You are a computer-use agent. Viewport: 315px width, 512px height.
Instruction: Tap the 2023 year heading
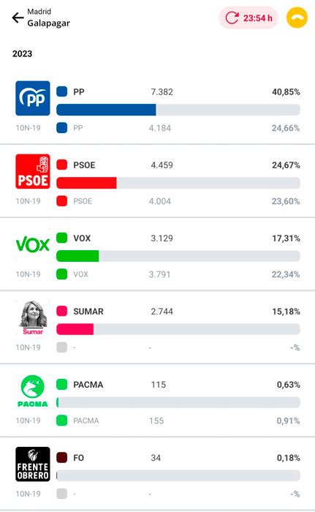click(x=22, y=53)
